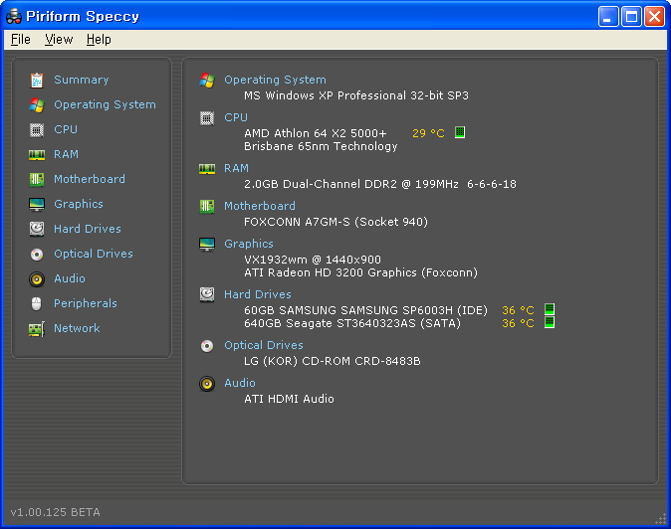This screenshot has height=529, width=671.
Task: Click 640GB Seagate ST3640323AS drive entry
Action: pos(352,323)
